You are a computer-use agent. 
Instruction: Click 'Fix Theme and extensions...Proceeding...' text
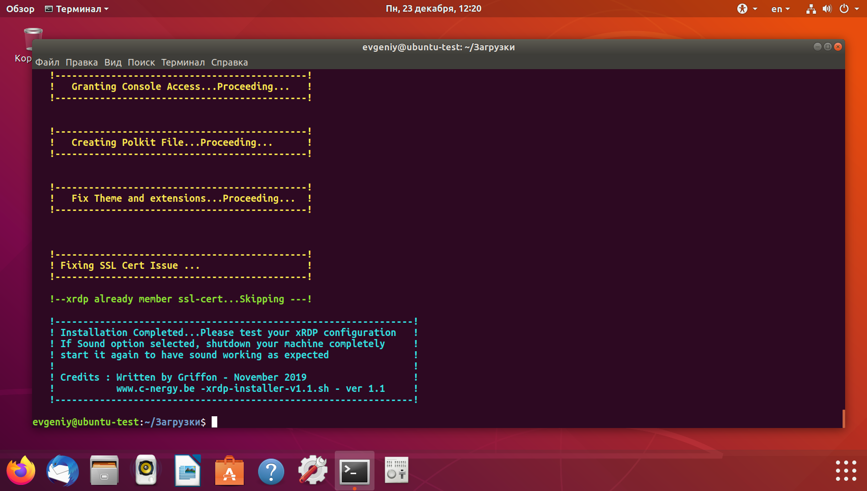(x=183, y=198)
